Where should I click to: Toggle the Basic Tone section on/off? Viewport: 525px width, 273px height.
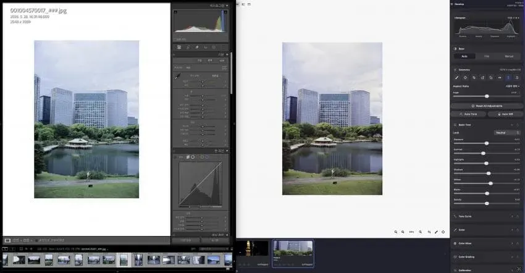518,125
